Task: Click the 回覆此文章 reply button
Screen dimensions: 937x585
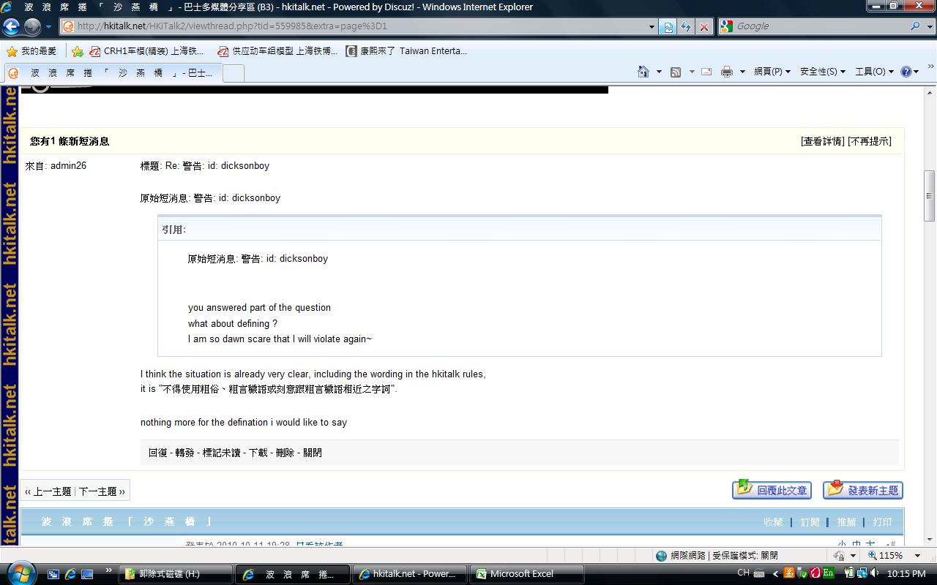Action: (772, 490)
